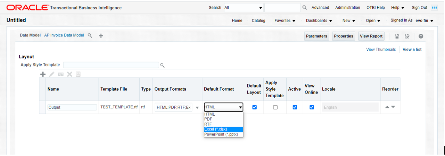Click the Output Formats field showing HTML;PDF;RTF
Image resolution: width=445 pixels, height=156 pixels.
[x=173, y=107]
